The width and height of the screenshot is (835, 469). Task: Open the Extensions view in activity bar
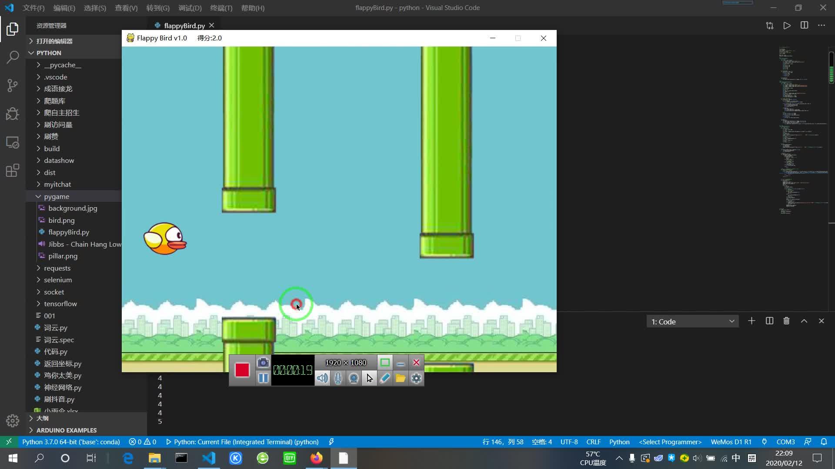(x=13, y=171)
